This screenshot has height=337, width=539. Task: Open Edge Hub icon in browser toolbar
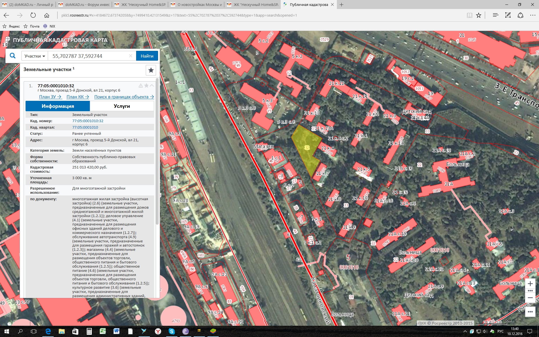coord(495,15)
